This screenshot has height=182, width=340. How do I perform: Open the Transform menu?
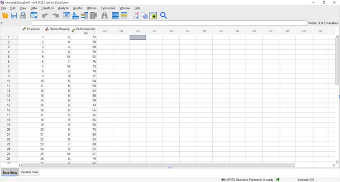tap(47, 8)
